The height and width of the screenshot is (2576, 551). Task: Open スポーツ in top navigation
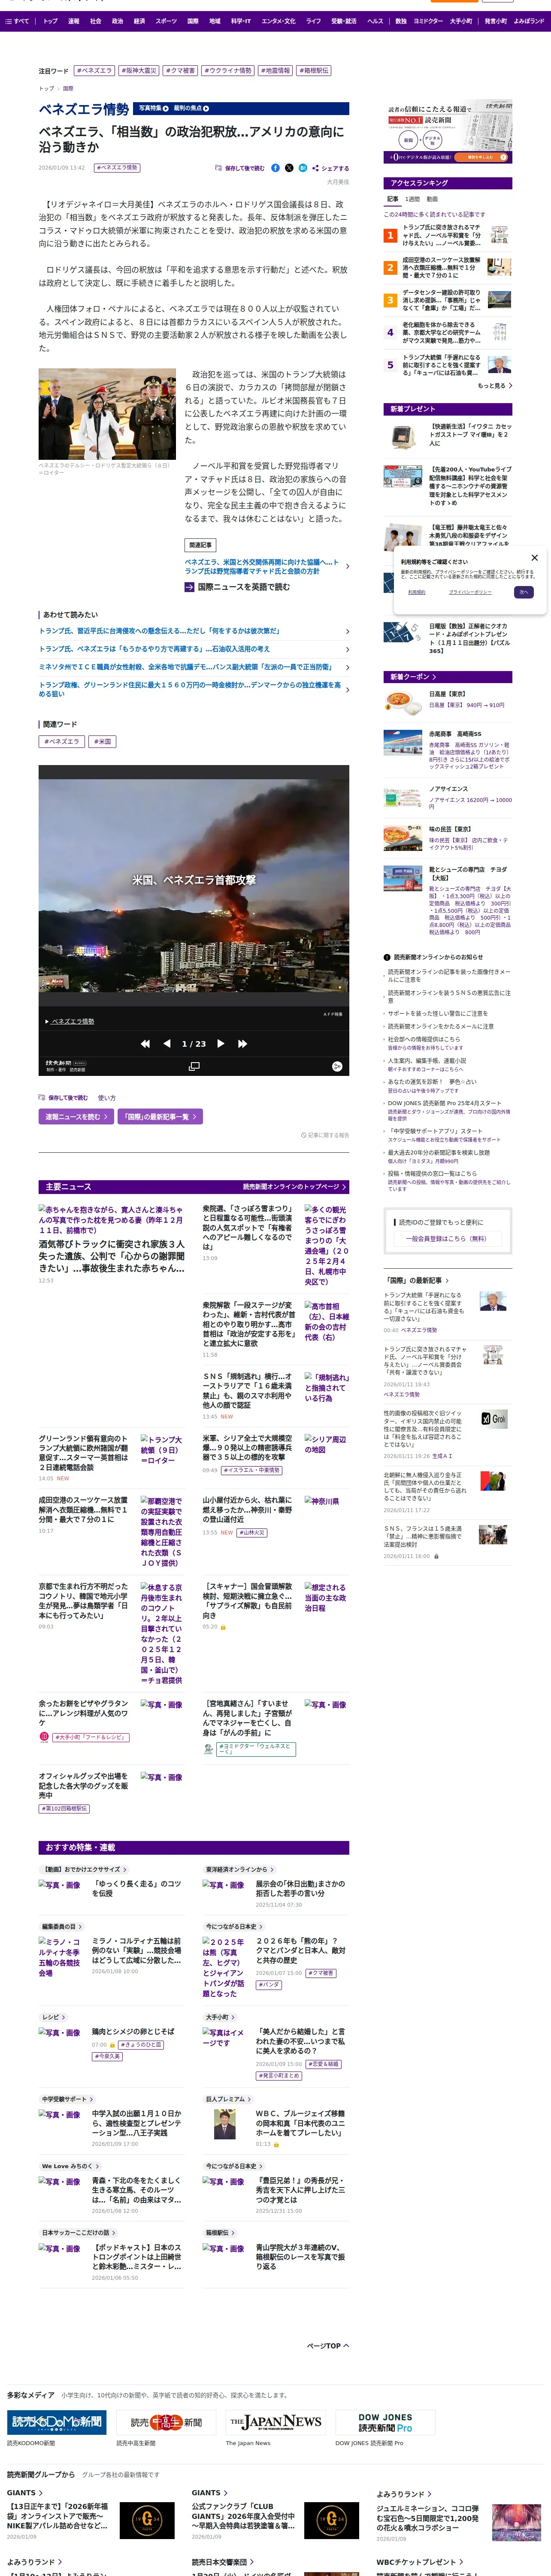tap(166, 21)
